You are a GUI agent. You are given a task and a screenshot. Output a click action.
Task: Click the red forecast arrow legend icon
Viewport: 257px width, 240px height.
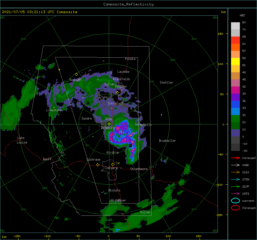coord(235,158)
